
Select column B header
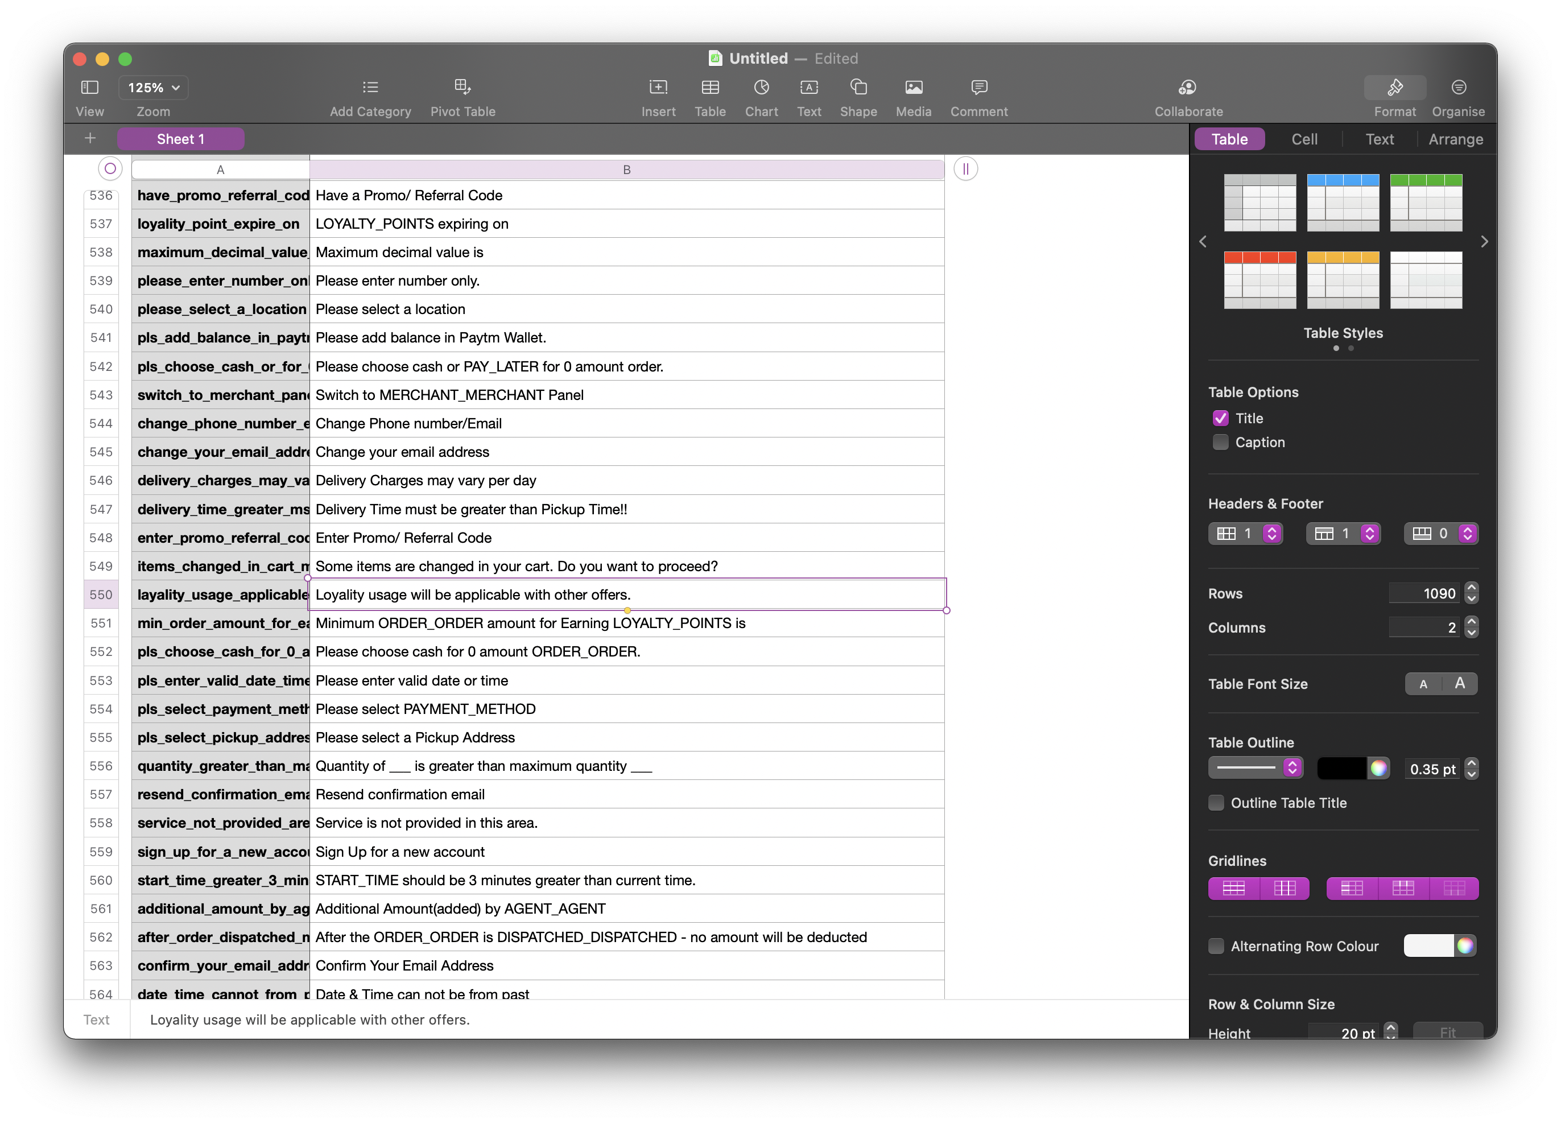coord(626,170)
